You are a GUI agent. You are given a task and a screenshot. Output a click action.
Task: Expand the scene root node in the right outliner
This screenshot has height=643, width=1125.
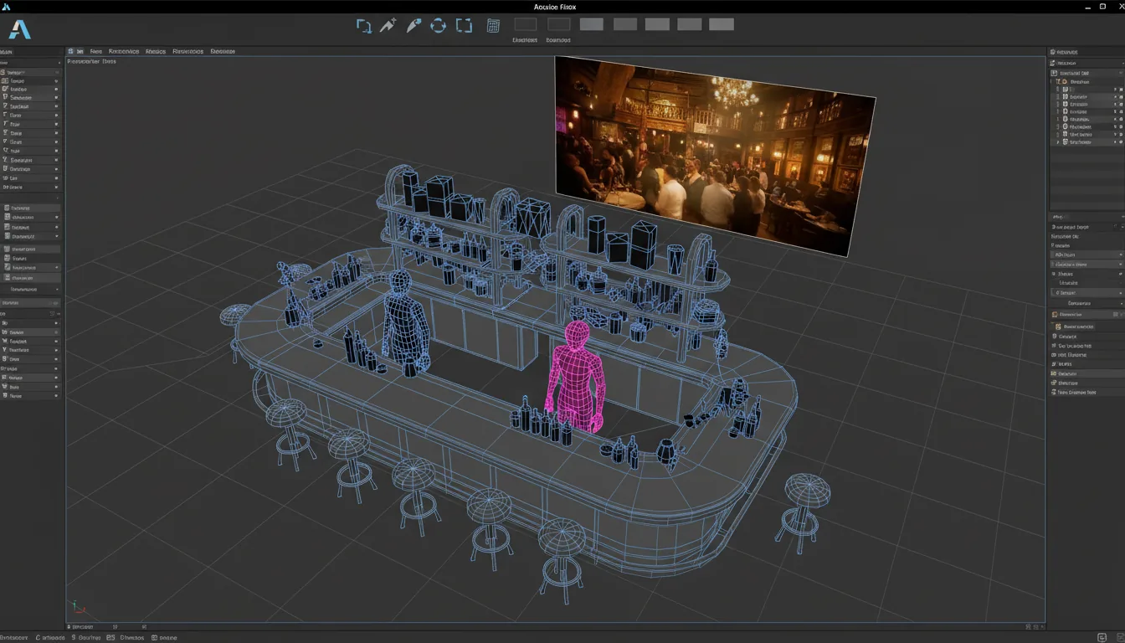coord(1053,73)
